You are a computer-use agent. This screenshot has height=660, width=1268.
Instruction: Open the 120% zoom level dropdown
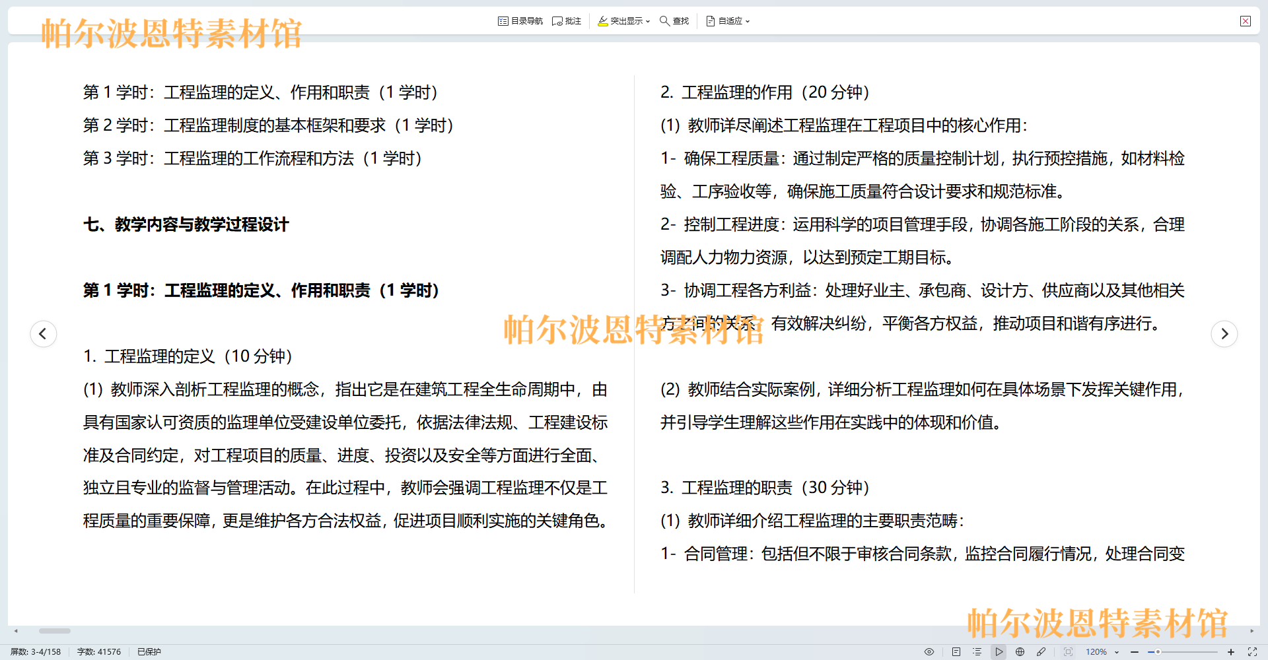point(1102,651)
